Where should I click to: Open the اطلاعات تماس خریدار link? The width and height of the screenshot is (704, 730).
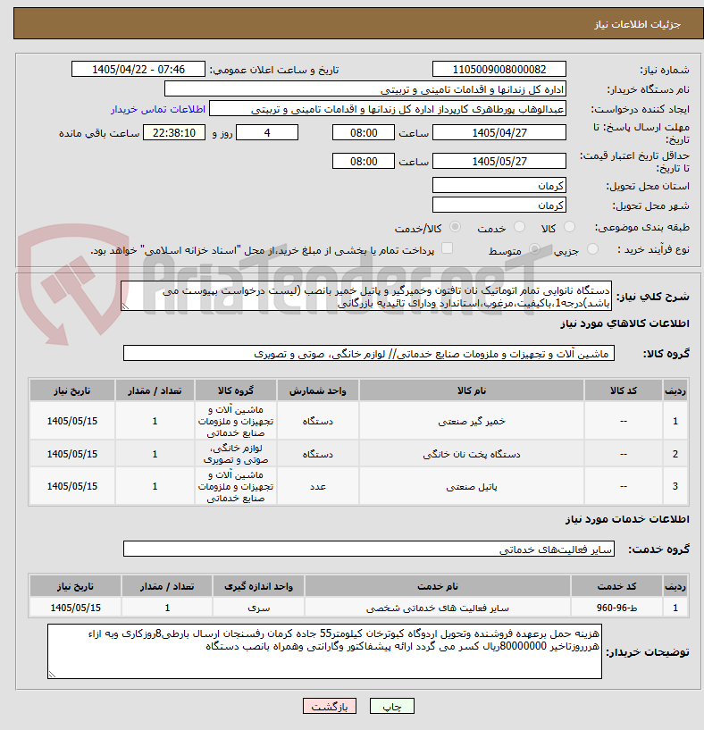(x=158, y=109)
